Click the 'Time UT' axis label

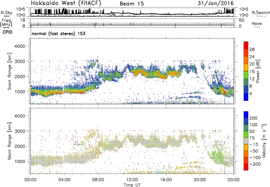point(132,185)
